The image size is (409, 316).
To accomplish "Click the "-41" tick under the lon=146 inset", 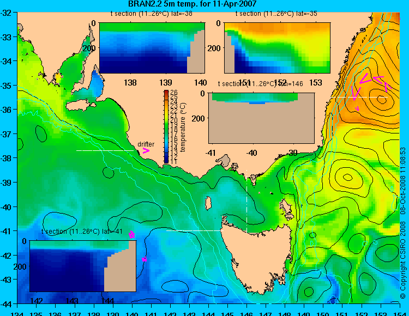I will 210,153.
